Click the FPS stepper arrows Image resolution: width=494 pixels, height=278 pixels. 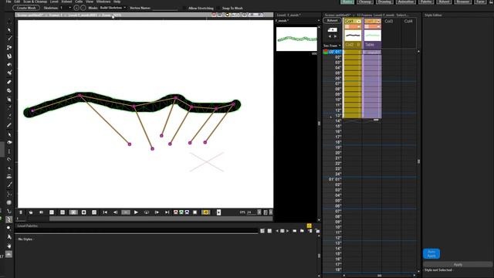click(x=259, y=212)
